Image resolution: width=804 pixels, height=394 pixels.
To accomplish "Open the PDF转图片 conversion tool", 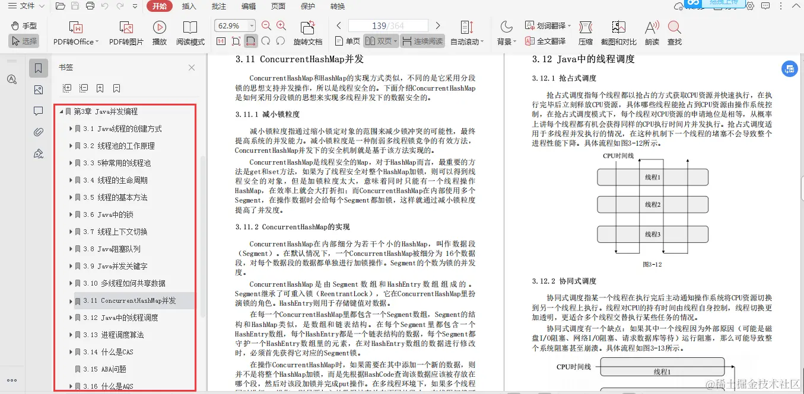I will (x=126, y=32).
